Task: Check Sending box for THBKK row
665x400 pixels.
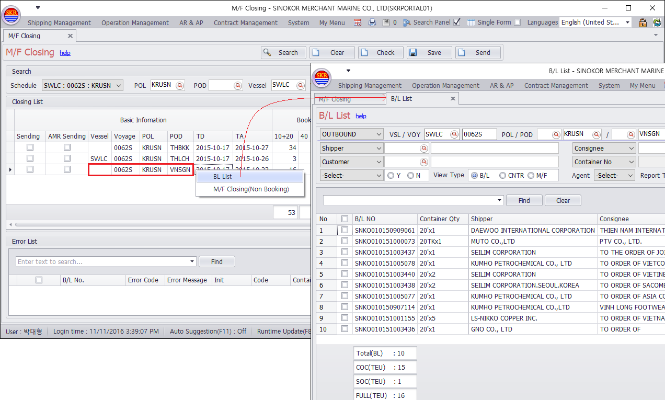Action: pyautogui.click(x=30, y=147)
